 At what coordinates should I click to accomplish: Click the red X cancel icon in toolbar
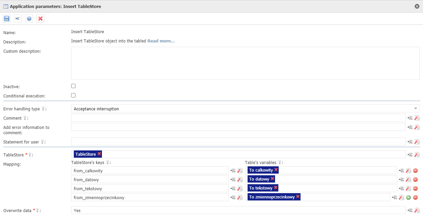pos(40,19)
